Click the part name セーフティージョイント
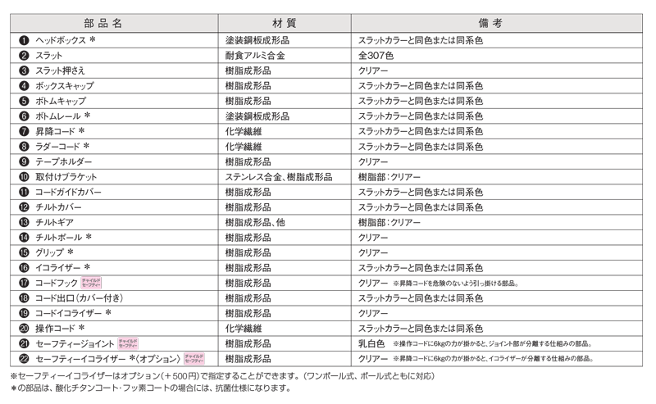This screenshot has width=656, height=404. click(75, 344)
